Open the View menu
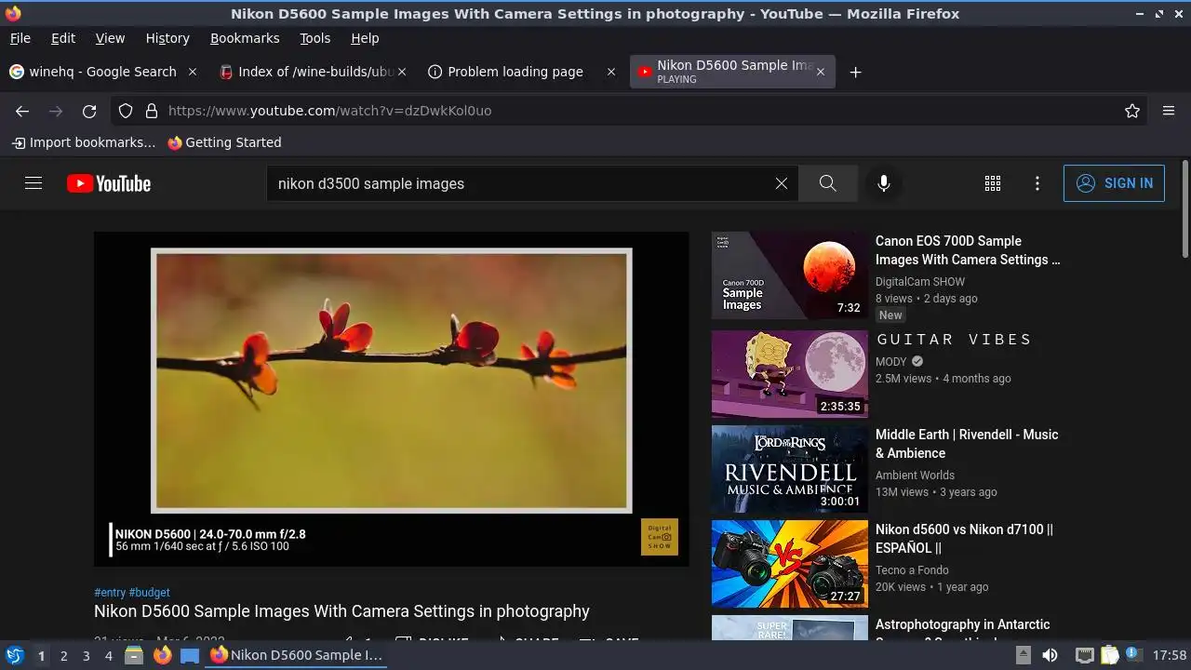 click(110, 38)
